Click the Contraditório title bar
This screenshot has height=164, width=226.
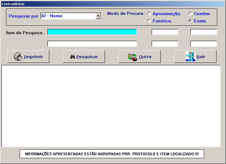pos(113,4)
